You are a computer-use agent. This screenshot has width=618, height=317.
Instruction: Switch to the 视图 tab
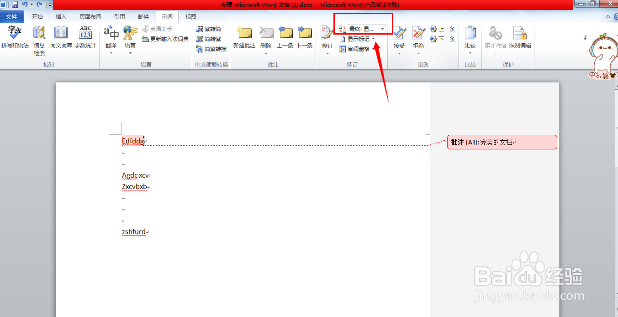191,17
